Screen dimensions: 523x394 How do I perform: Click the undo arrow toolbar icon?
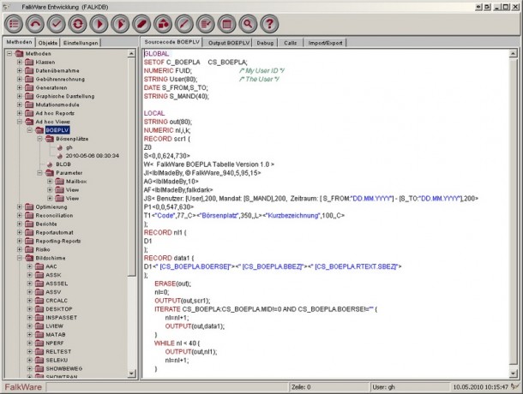[34, 22]
